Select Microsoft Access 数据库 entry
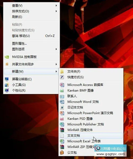133x159 pixels. point(91,85)
